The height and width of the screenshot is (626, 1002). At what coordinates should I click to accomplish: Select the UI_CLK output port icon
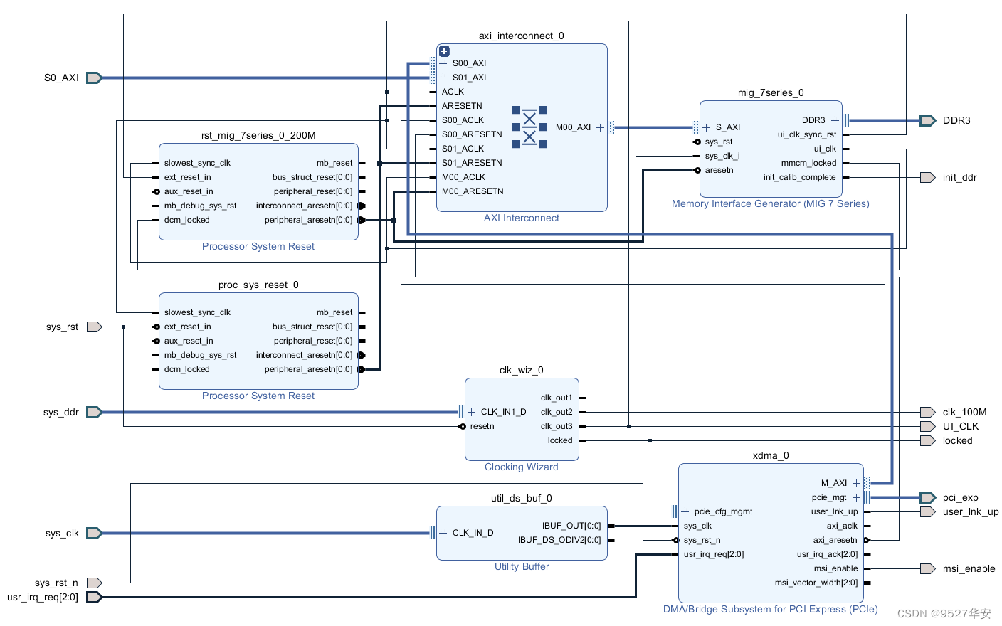pyautogui.click(x=927, y=426)
